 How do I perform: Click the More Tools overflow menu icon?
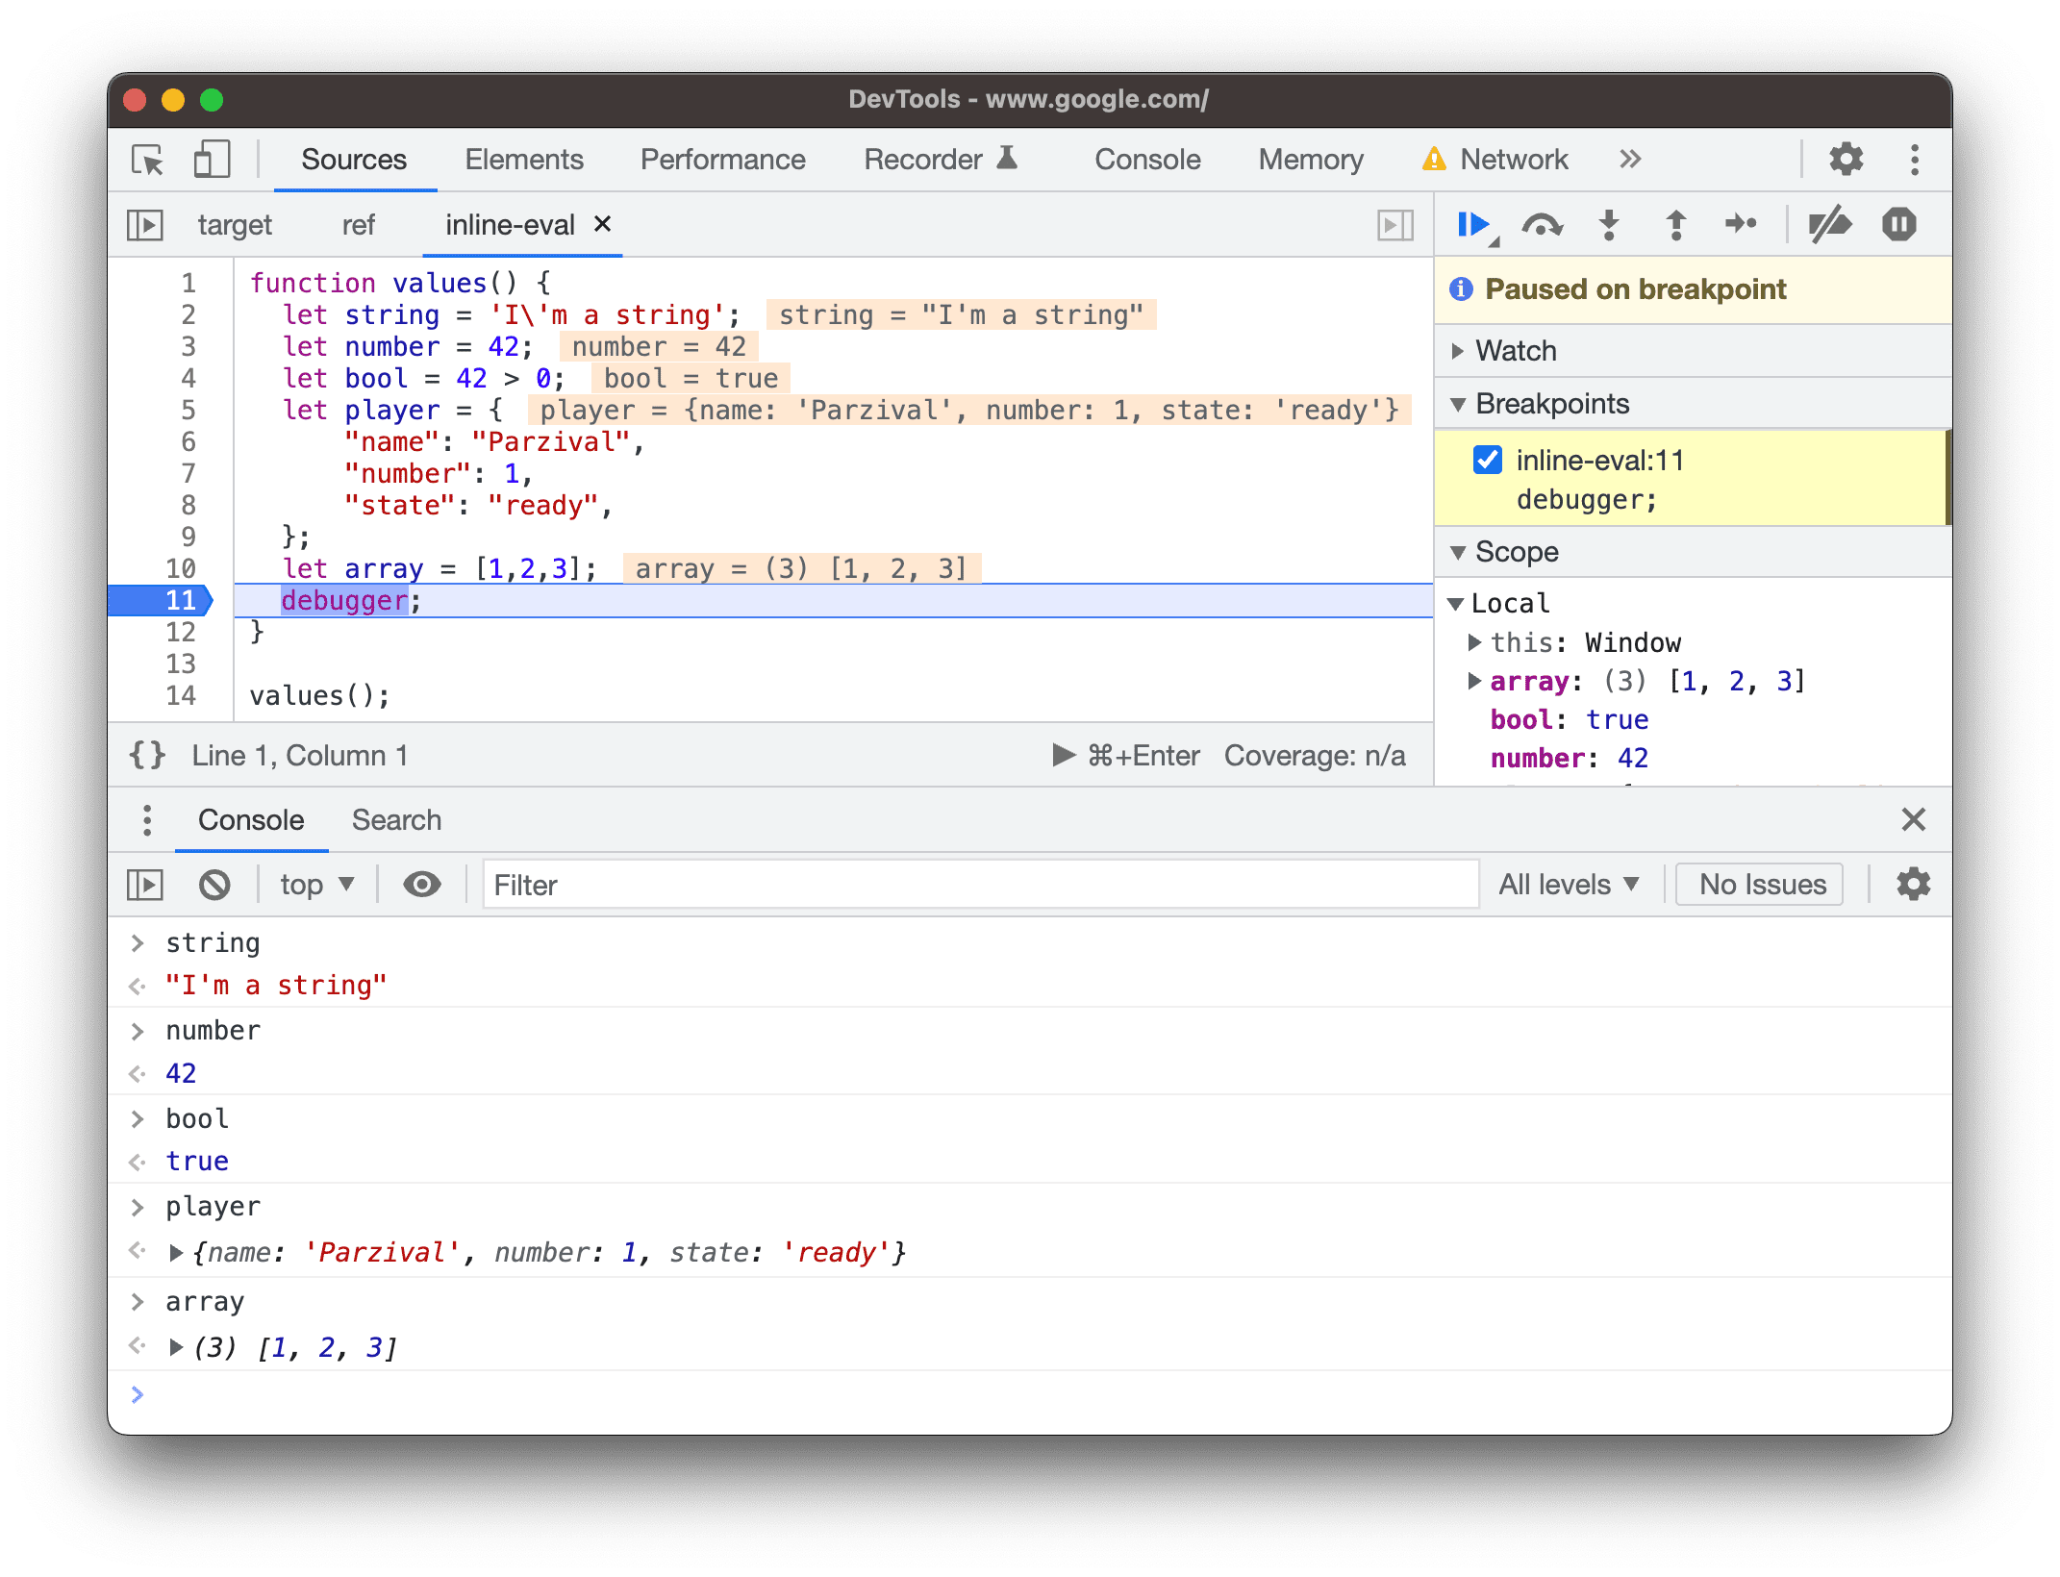1633,159
